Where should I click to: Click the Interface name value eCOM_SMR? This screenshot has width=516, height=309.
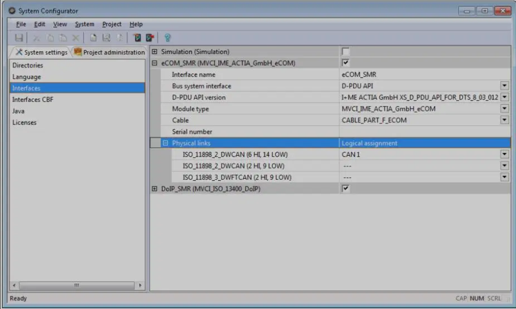(359, 74)
